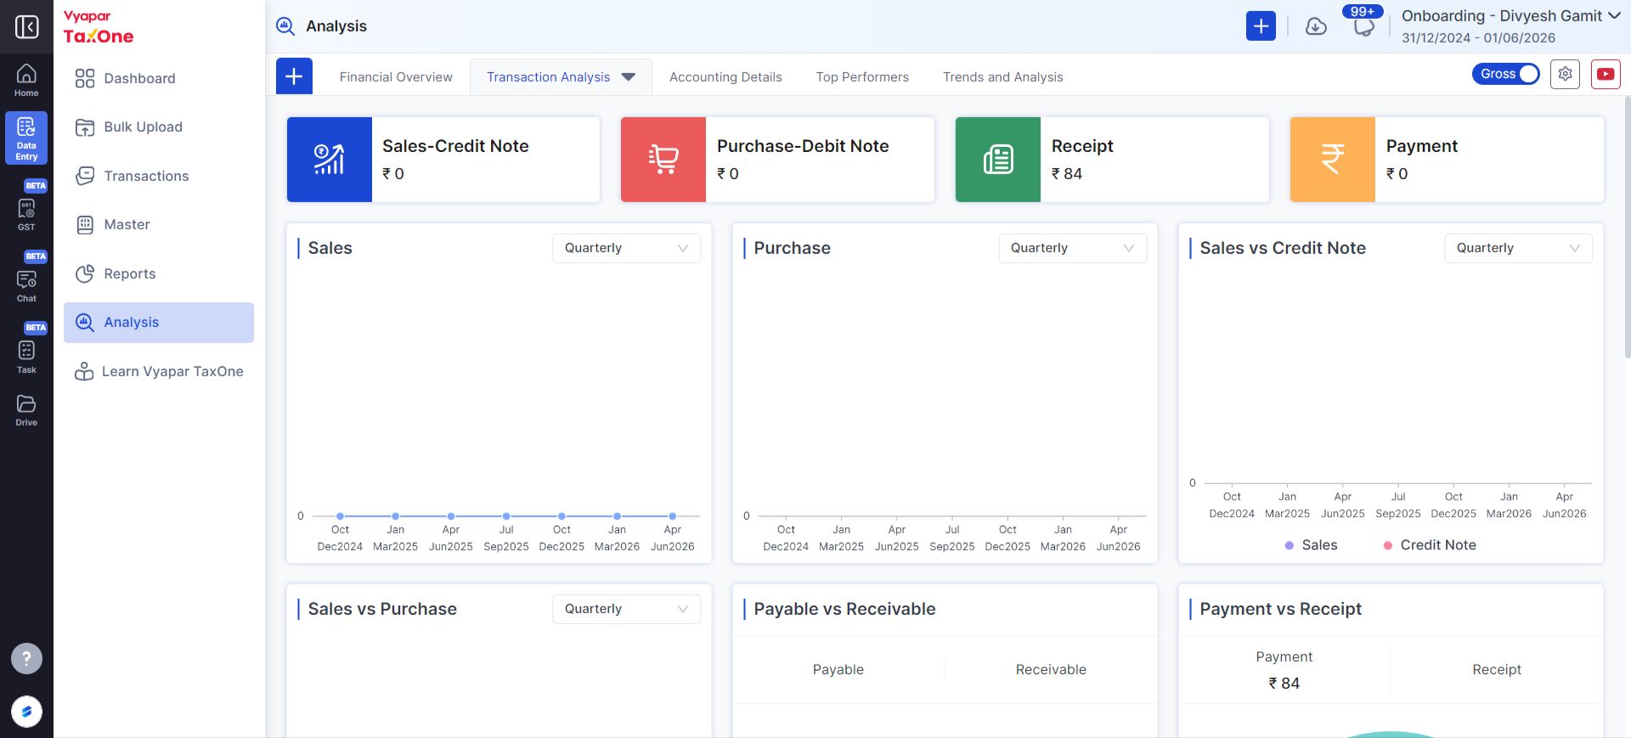The image size is (1631, 738).
Task: Click the cloud download icon
Action: pyautogui.click(x=1316, y=26)
